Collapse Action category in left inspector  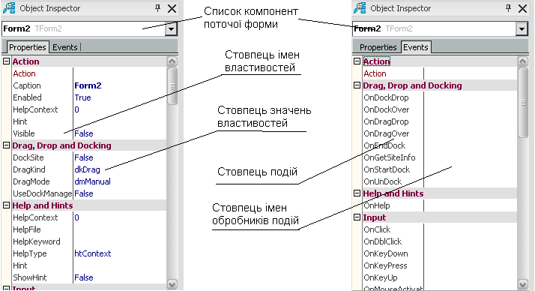pos(6,61)
